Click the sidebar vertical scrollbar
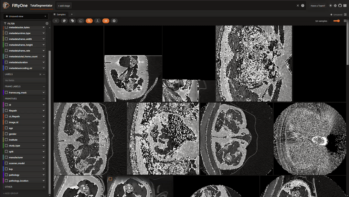The width and height of the screenshot is (349, 197). tap(49, 122)
